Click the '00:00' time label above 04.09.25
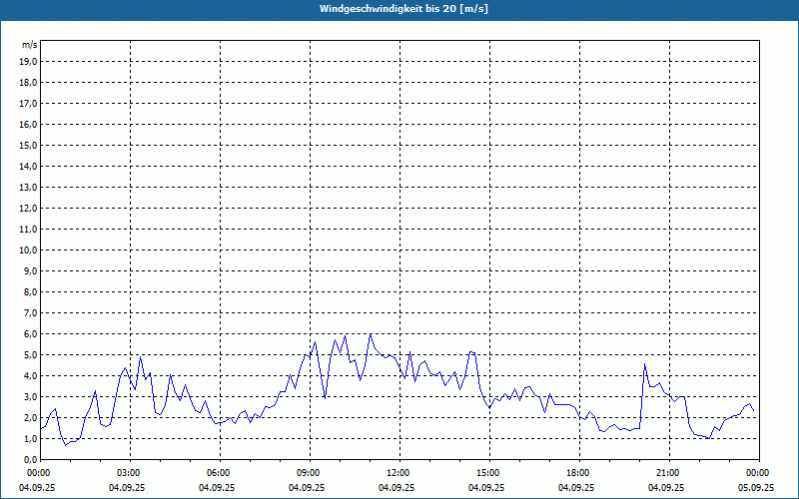This screenshot has width=799, height=499. (37, 473)
